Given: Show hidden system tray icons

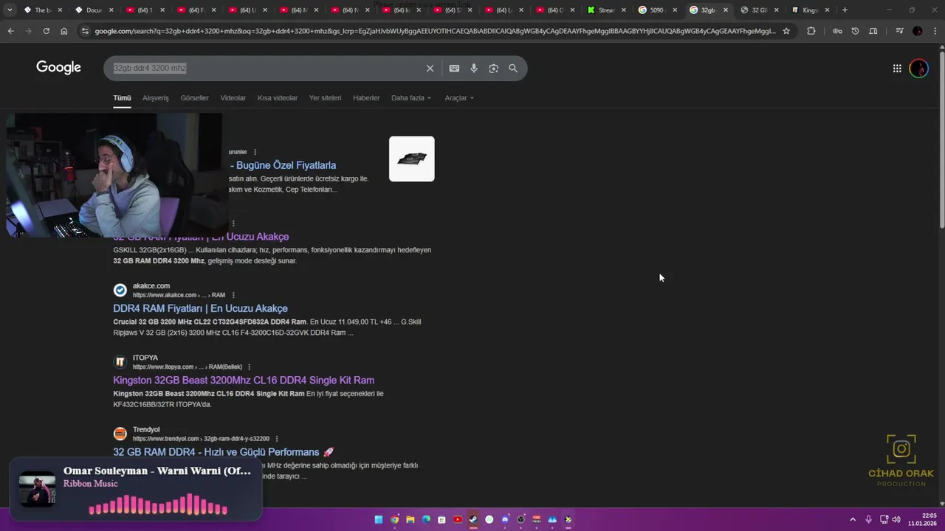Looking at the screenshot, I should 853,519.
